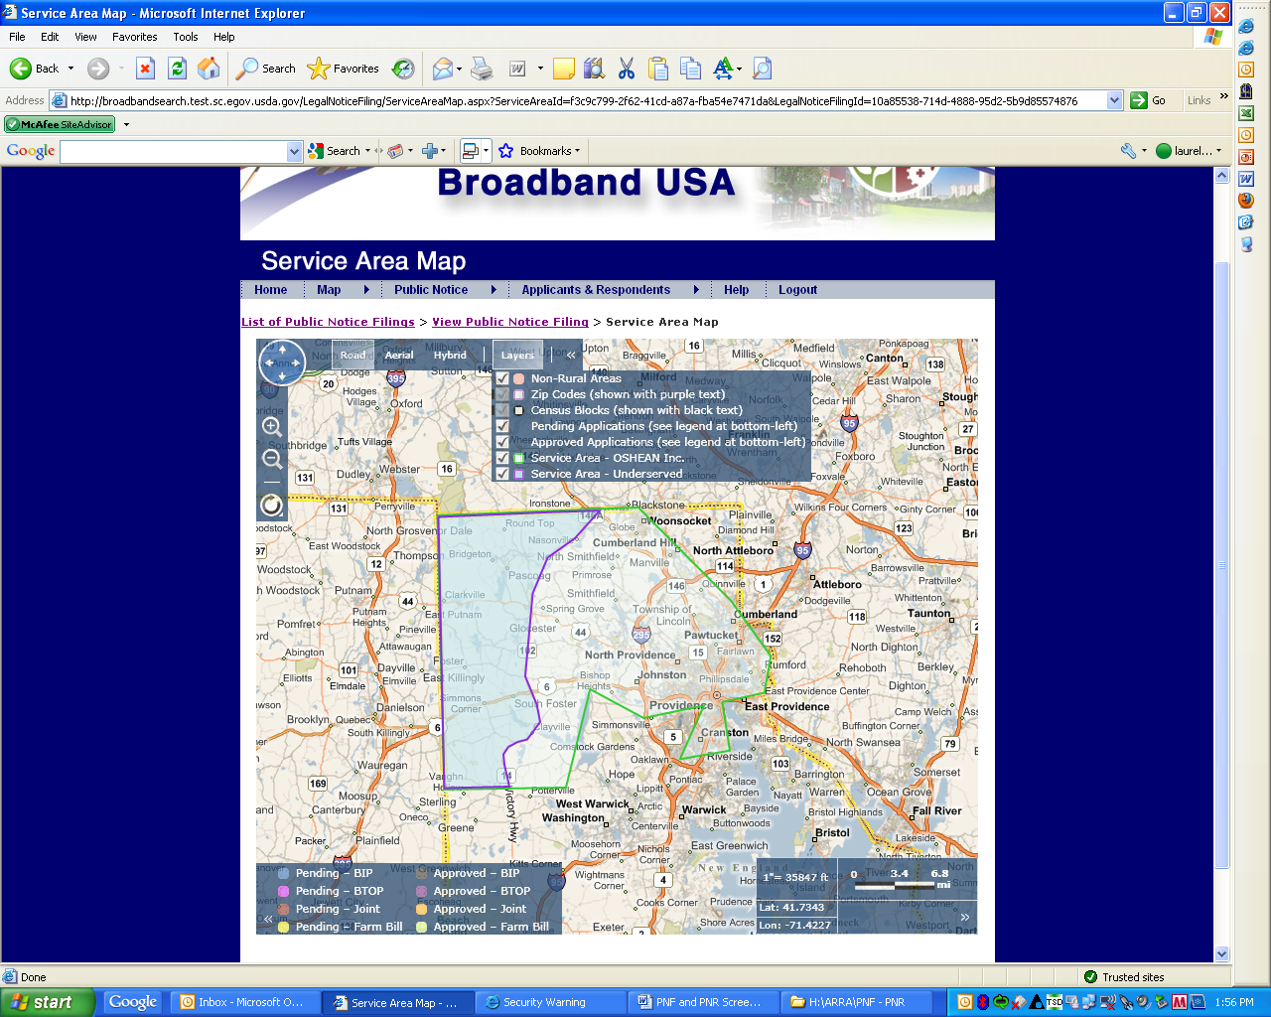The image size is (1271, 1017).
Task: Click the Stop loading red X icon
Action: pos(145,69)
